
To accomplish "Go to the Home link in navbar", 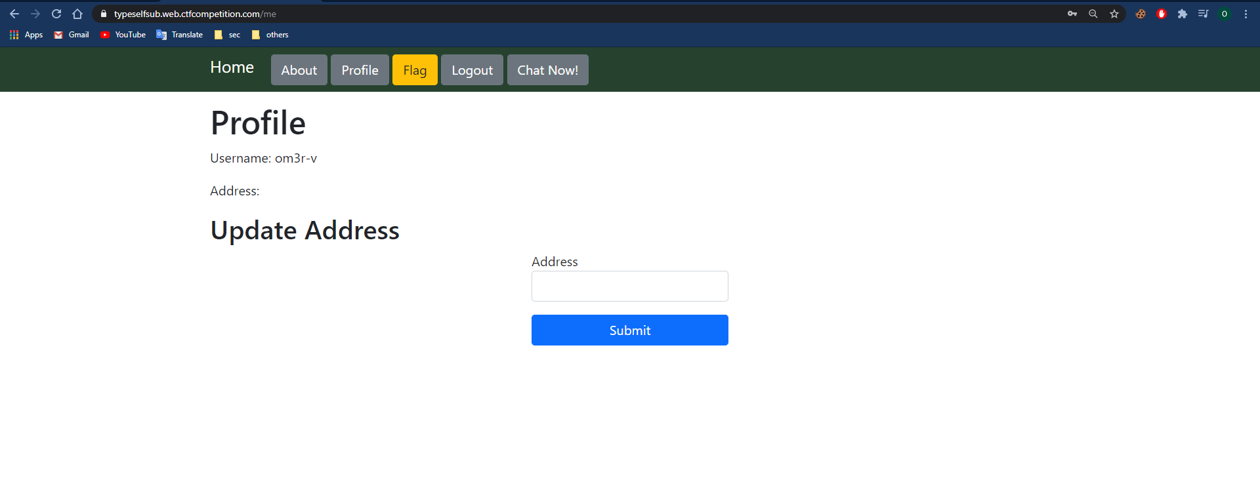I will pos(232,68).
